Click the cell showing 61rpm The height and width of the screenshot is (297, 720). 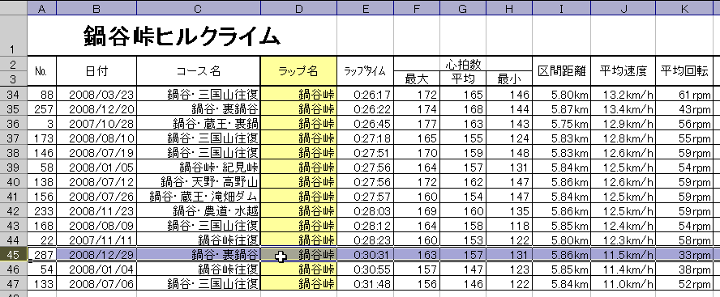[684, 95]
